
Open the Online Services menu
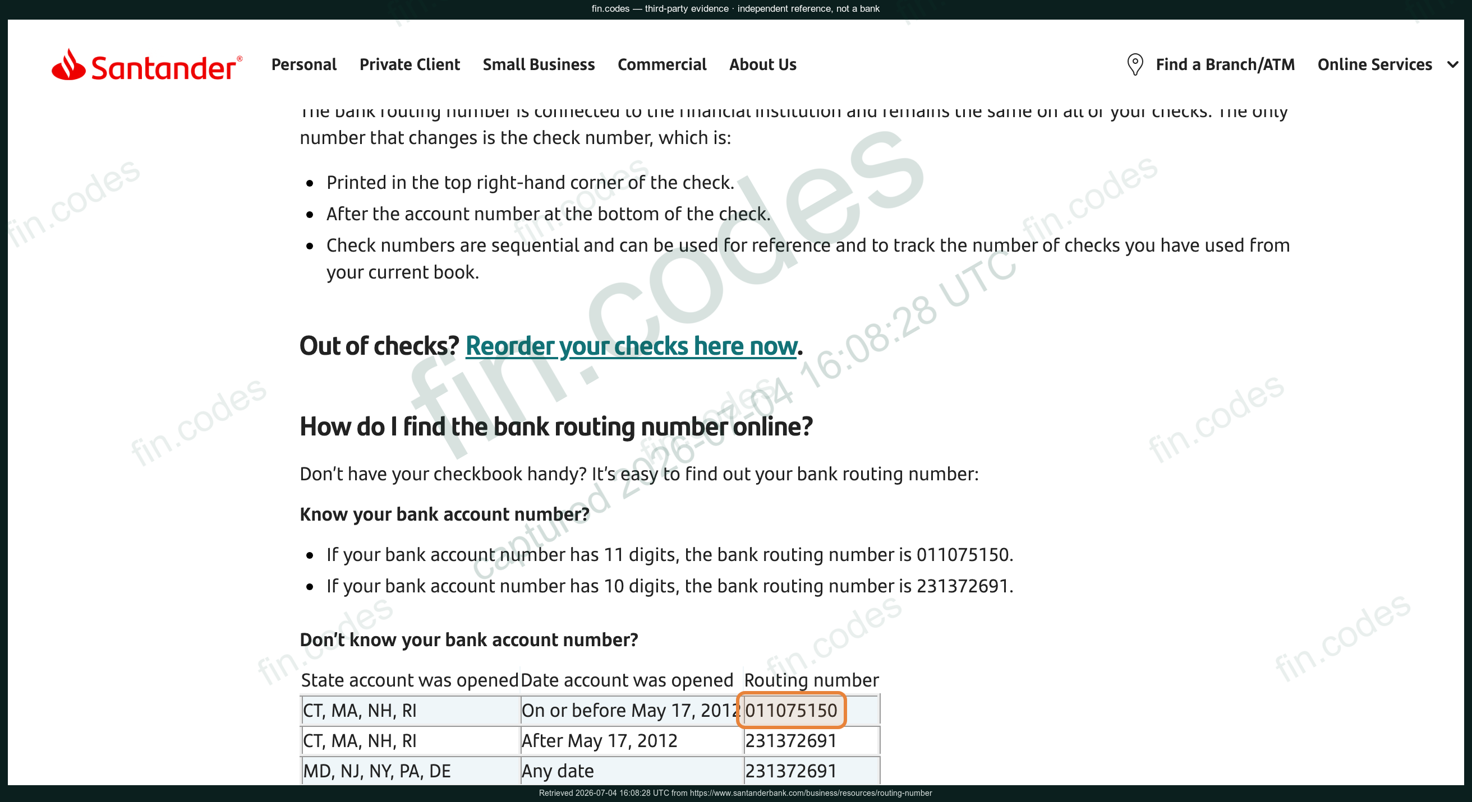coord(1375,64)
